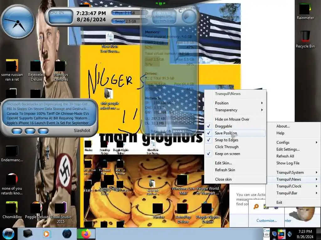Open the Rainmeter desktop shortcut

(305, 12)
